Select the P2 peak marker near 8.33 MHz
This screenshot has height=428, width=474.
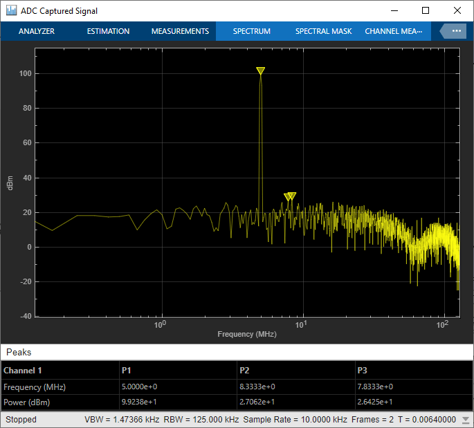click(292, 196)
